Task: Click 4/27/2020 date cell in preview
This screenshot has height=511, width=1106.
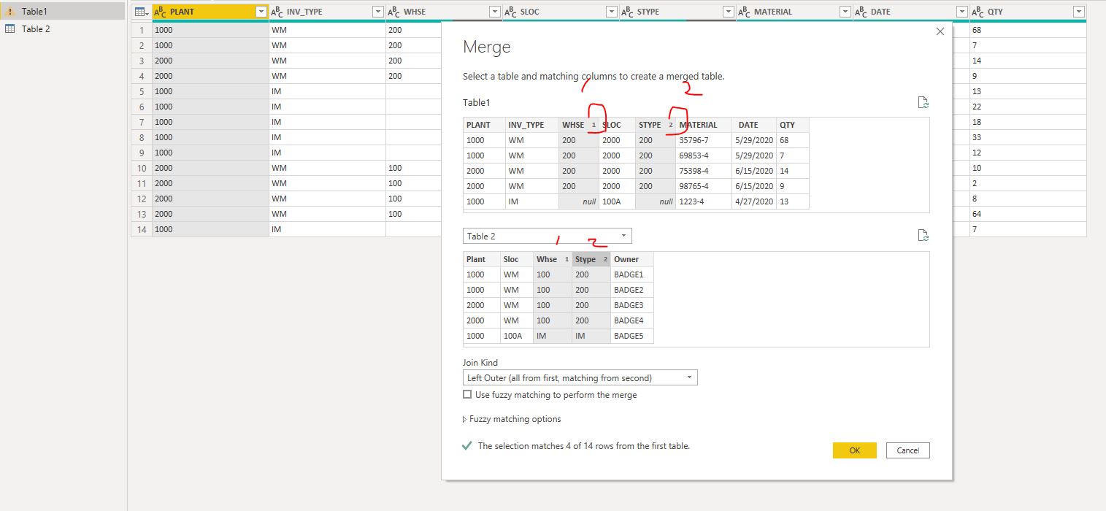Action: [754, 201]
